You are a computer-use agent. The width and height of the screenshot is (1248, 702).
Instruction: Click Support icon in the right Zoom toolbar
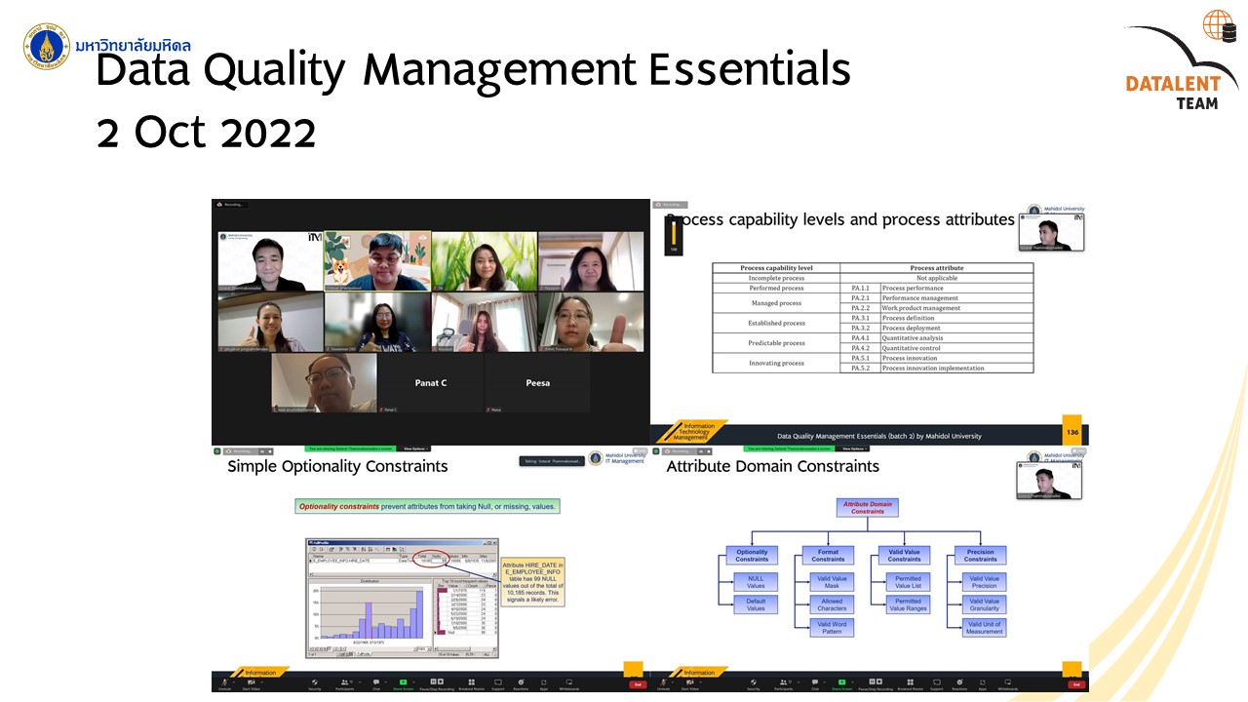coord(936,683)
